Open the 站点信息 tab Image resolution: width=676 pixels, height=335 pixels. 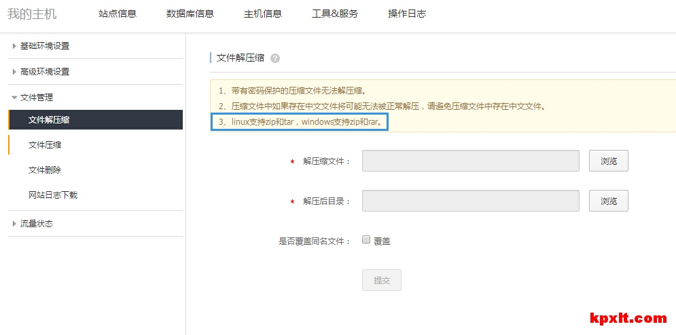pyautogui.click(x=117, y=14)
